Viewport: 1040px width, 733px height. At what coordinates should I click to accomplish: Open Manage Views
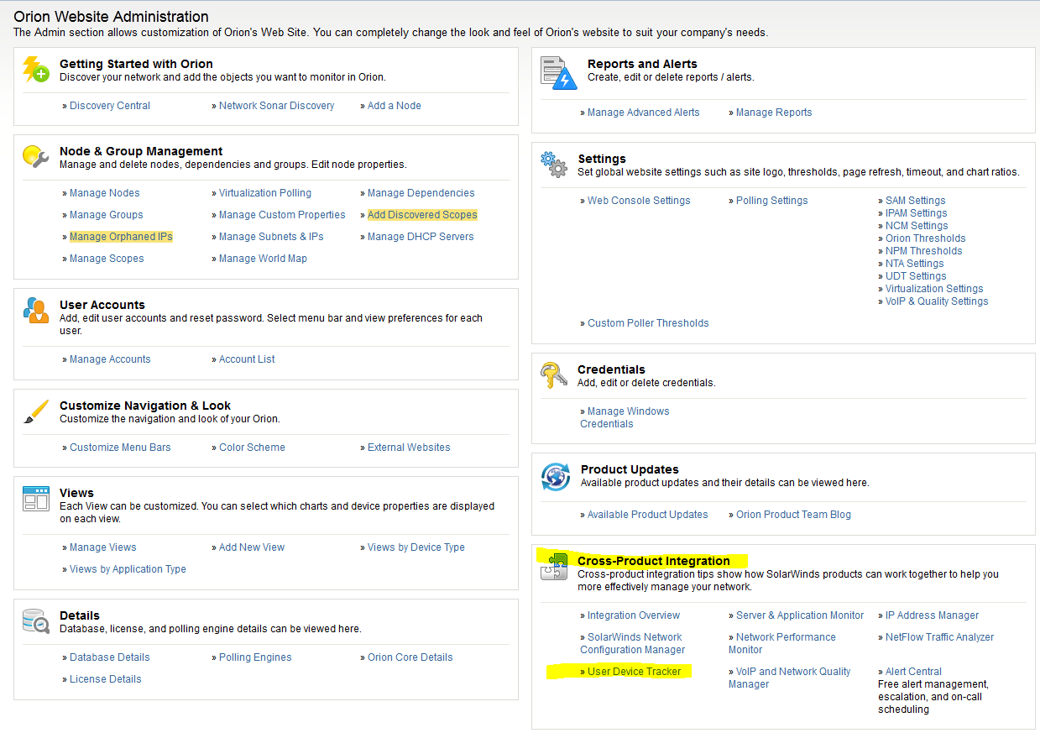coord(103,547)
